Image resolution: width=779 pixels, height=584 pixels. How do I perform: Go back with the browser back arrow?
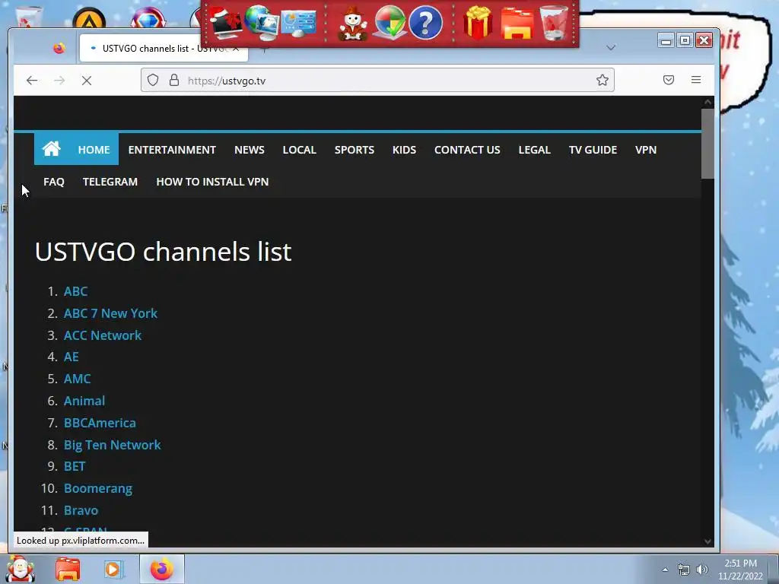pyautogui.click(x=32, y=81)
